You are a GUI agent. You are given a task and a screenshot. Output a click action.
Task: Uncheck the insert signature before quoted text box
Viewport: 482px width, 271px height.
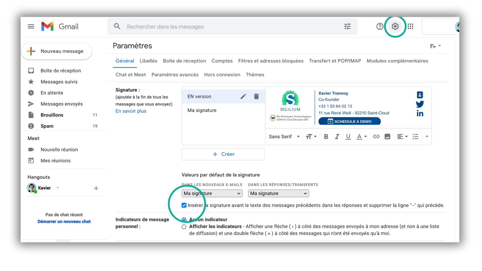pyautogui.click(x=184, y=205)
